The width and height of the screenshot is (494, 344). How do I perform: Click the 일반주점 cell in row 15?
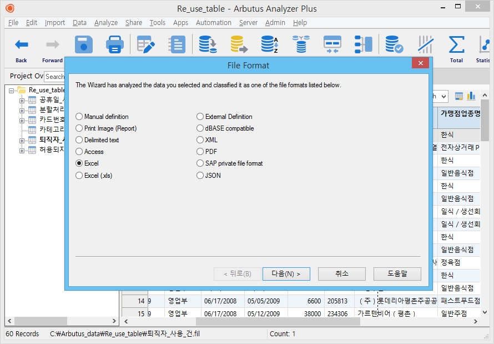coord(459,313)
